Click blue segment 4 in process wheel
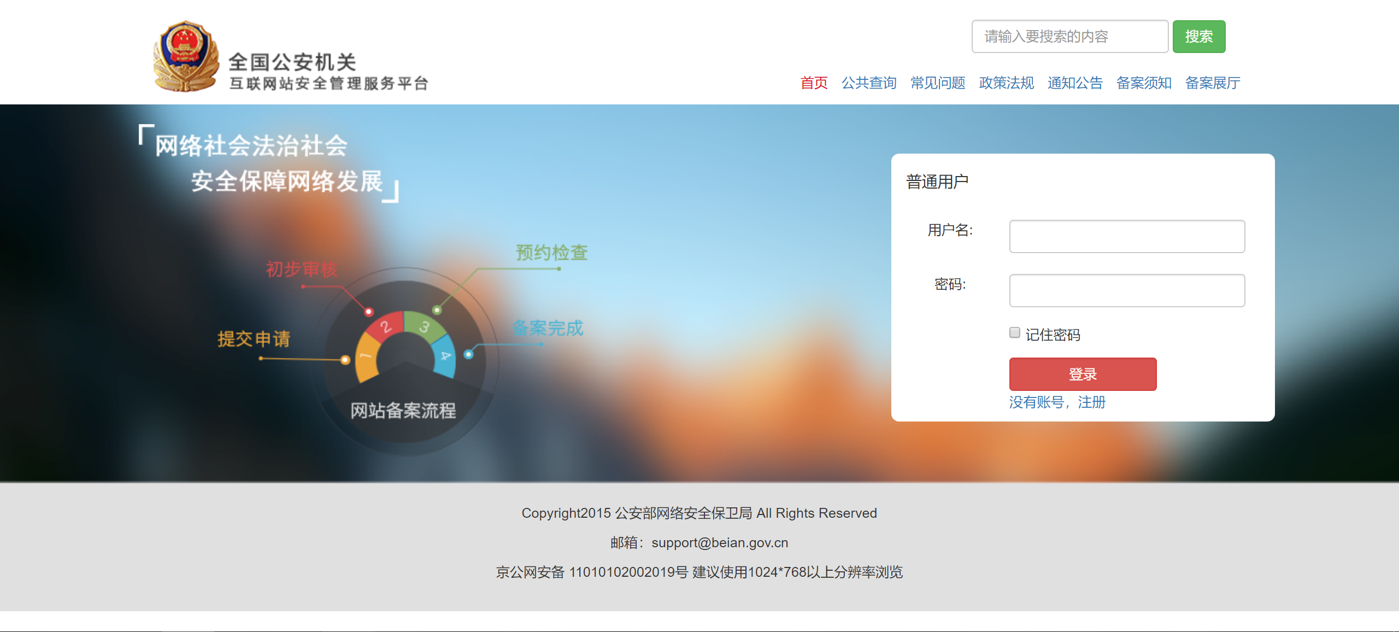The height and width of the screenshot is (632, 1399). [445, 356]
